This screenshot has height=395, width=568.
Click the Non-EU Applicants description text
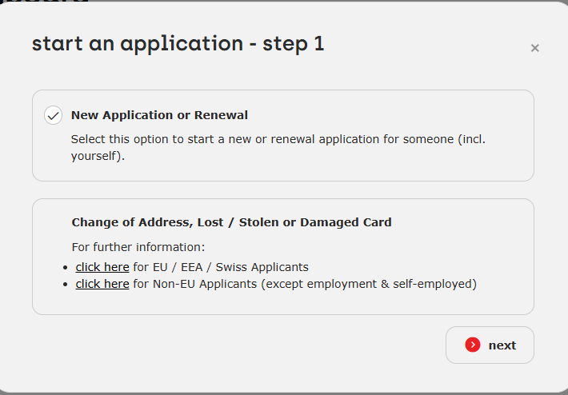304,284
